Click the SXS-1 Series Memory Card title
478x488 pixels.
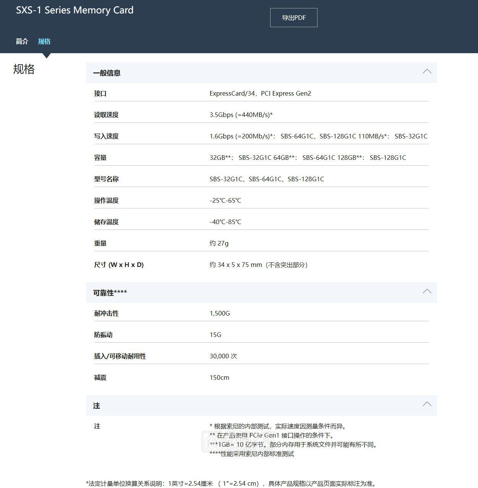74,10
